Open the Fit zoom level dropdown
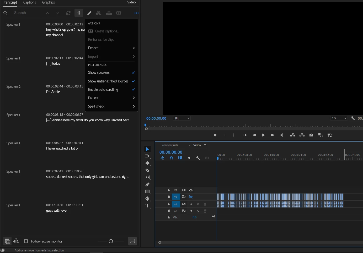 coord(182,118)
